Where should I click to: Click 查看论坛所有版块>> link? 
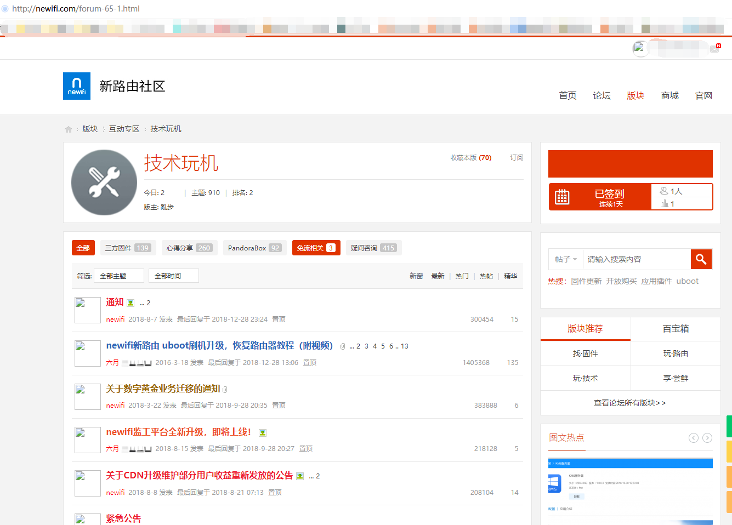pos(630,403)
